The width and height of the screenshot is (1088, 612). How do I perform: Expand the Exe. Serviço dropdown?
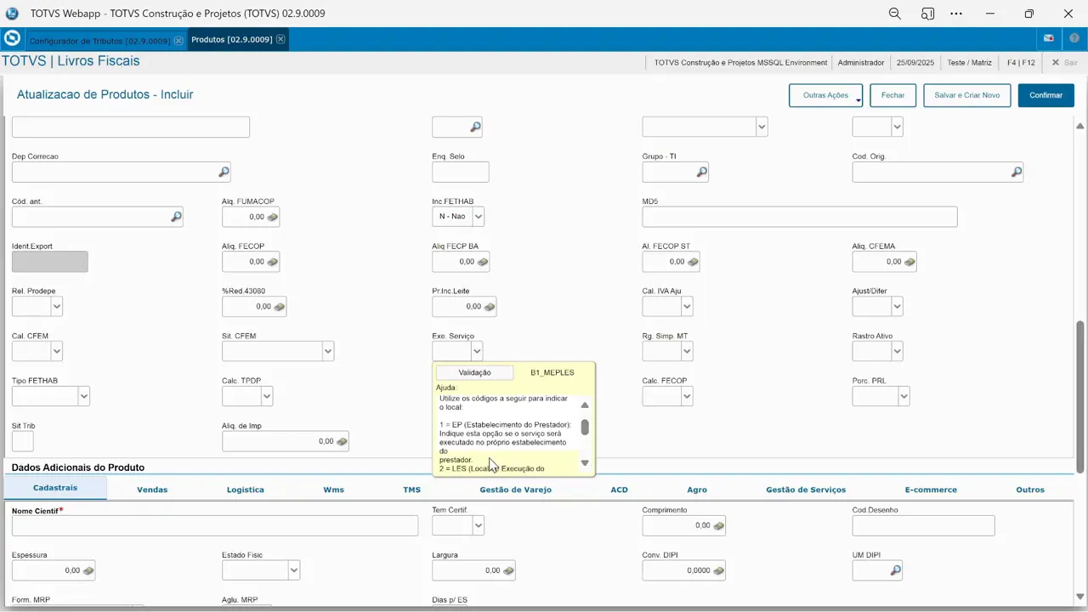click(x=477, y=351)
